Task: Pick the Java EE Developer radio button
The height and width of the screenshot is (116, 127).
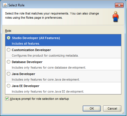Action: [8, 86]
